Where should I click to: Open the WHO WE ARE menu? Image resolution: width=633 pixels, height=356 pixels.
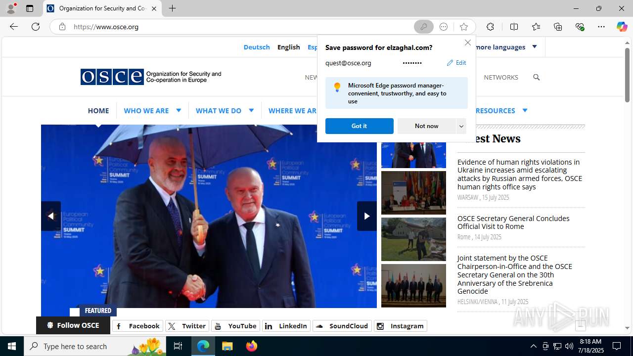coord(146,111)
